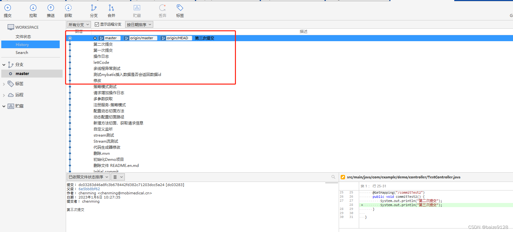Click the 图谱 column header
513x232 pixels.
click(79, 32)
